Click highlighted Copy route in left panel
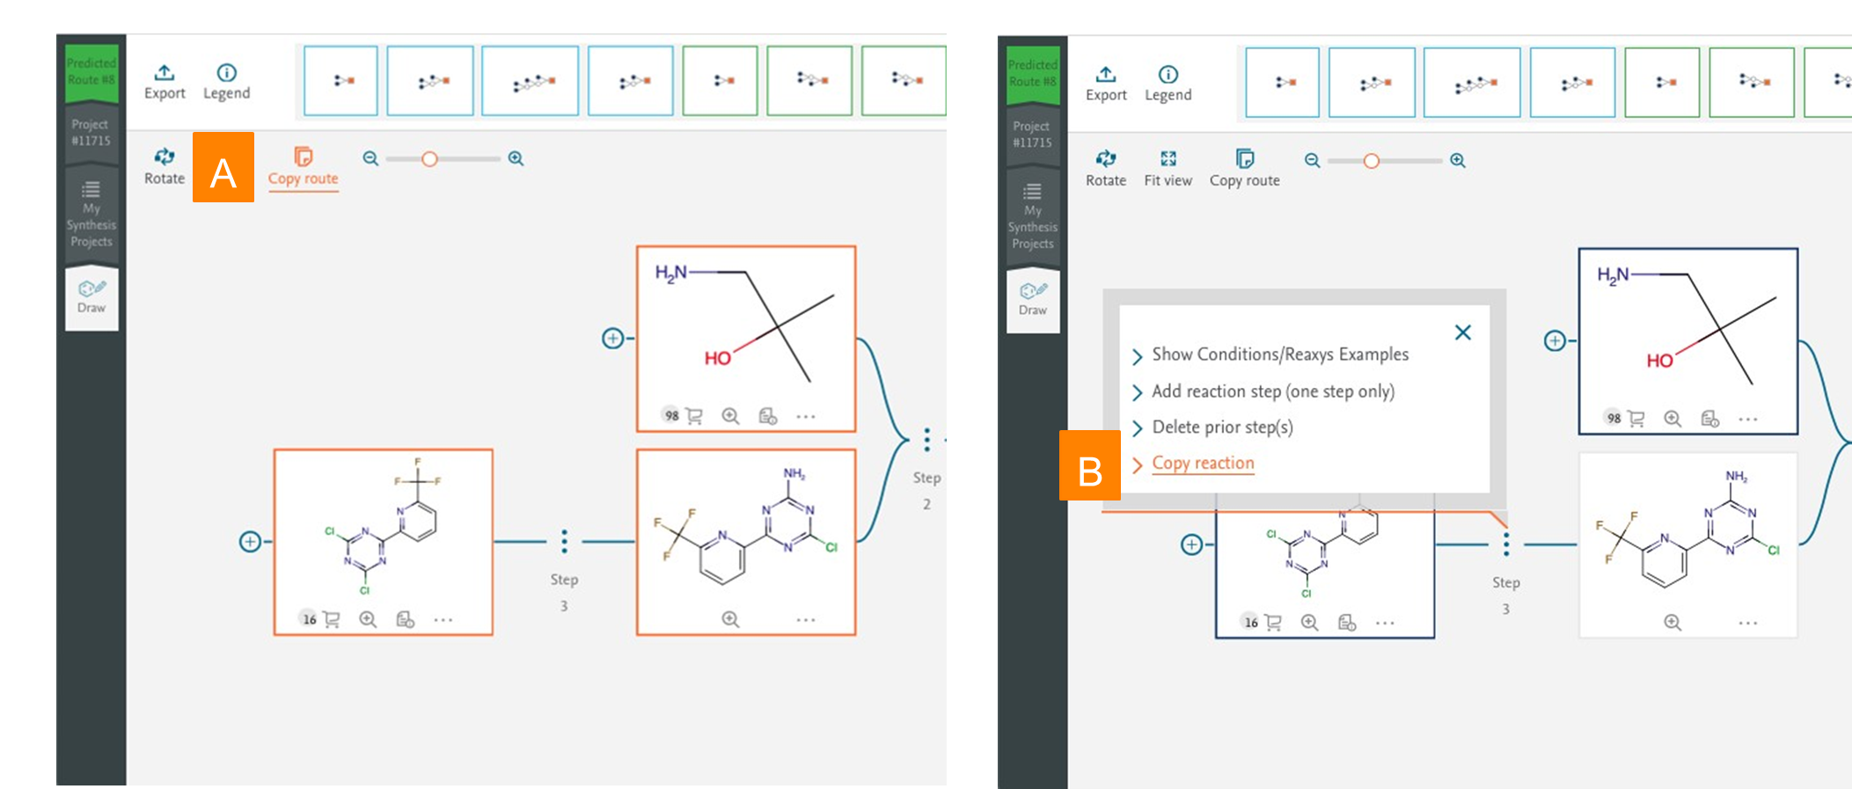The image size is (1852, 789). pyautogui.click(x=303, y=166)
